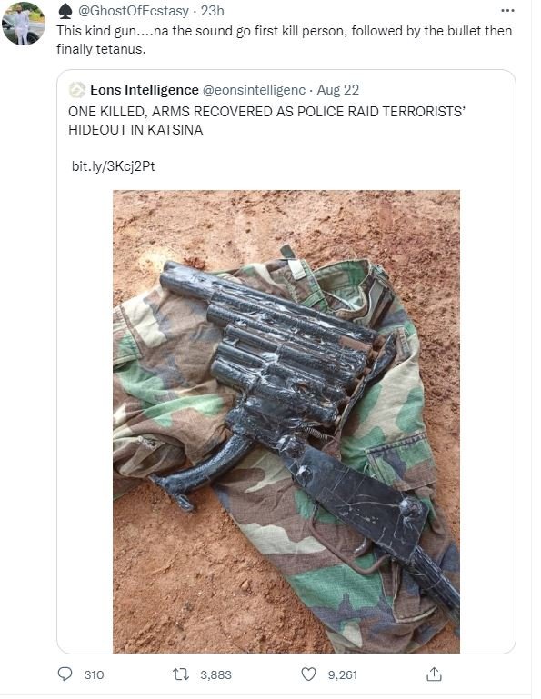Open the reply comment icon
The image size is (541, 699).
pyautogui.click(x=65, y=674)
